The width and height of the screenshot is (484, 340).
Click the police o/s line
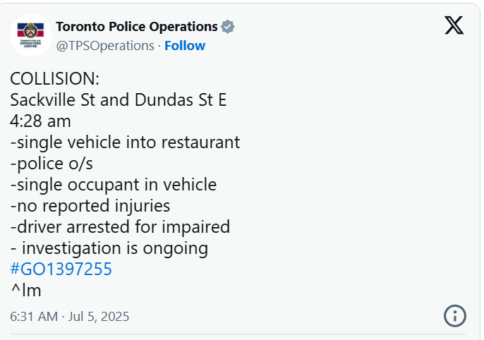pos(52,164)
